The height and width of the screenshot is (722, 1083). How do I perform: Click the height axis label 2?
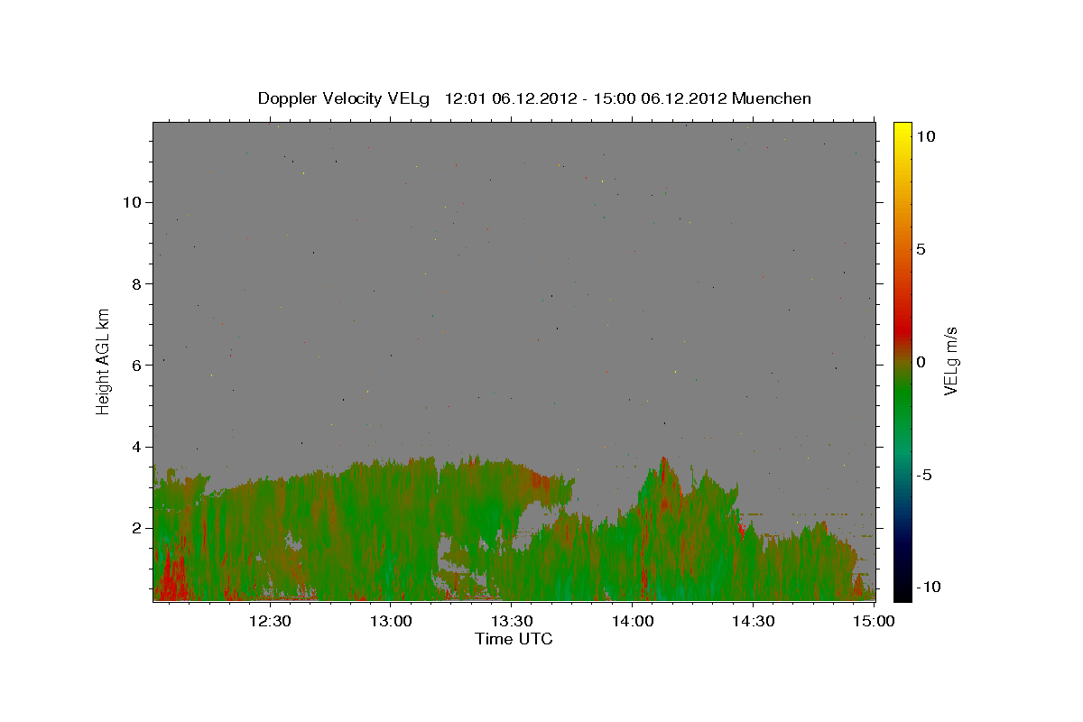(134, 528)
